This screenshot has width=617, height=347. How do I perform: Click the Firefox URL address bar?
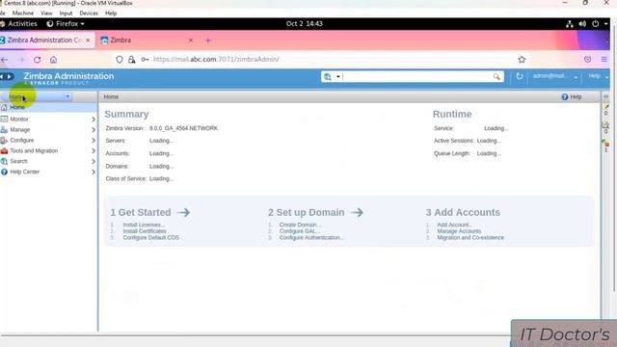315,60
